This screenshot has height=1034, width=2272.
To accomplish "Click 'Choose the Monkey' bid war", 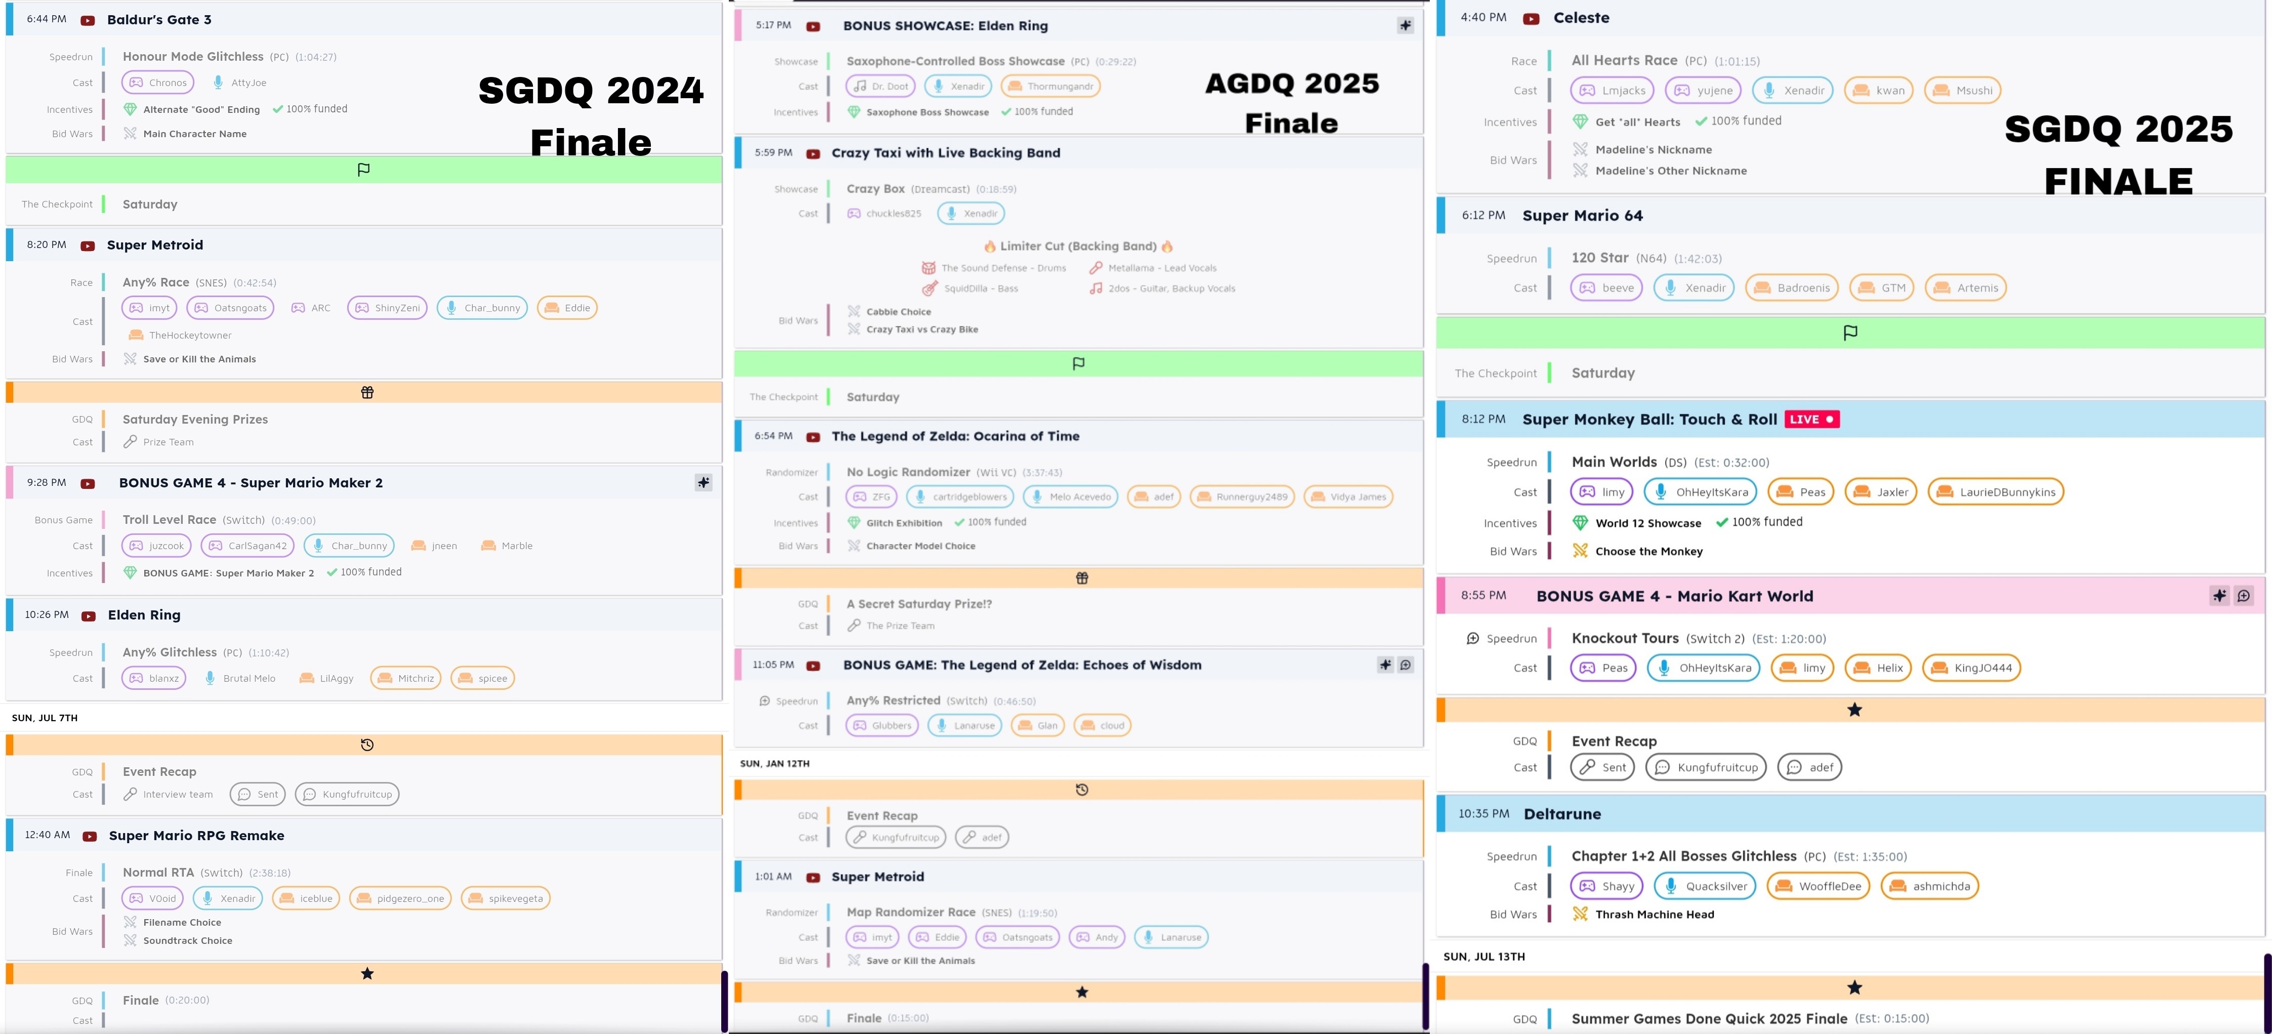I will (1648, 551).
